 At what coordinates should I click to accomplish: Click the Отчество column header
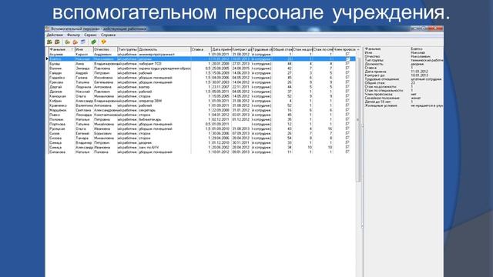click(105, 49)
